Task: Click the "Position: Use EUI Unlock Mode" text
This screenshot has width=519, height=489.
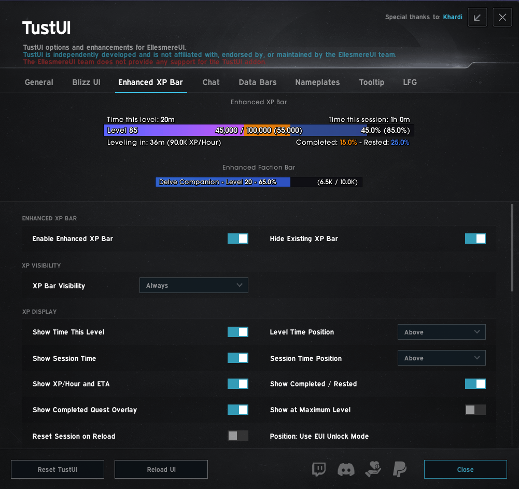Action: point(319,436)
